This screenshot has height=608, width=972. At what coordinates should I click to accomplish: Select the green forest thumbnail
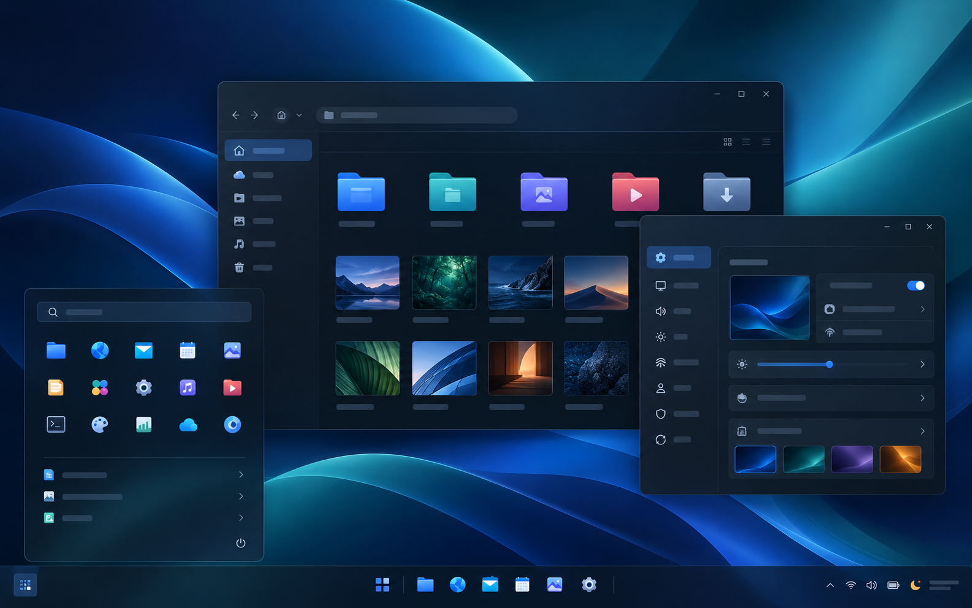444,283
